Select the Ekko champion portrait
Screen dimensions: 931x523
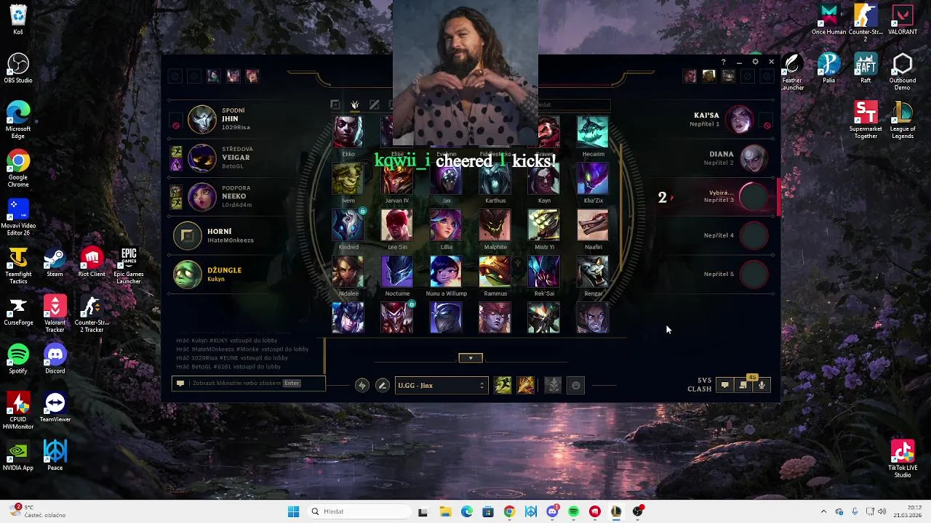click(x=348, y=131)
